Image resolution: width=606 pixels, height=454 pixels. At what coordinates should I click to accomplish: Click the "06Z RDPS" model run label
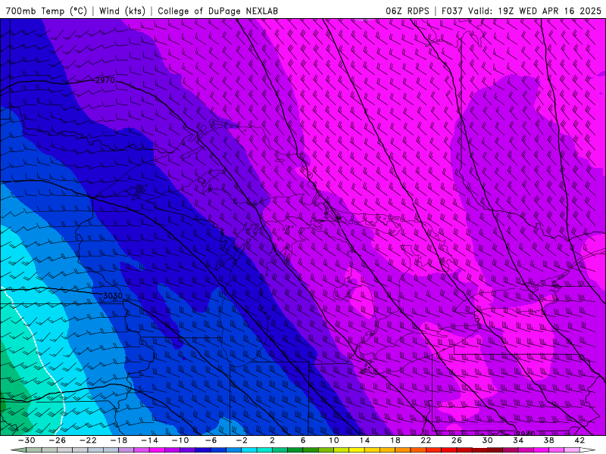(408, 11)
